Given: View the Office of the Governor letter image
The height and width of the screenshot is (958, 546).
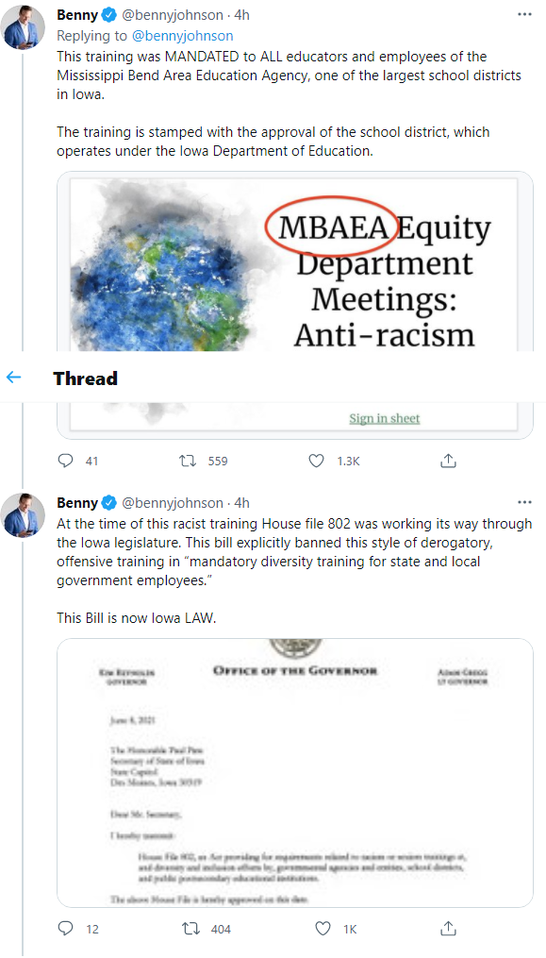Looking at the screenshot, I should coord(295,773).
